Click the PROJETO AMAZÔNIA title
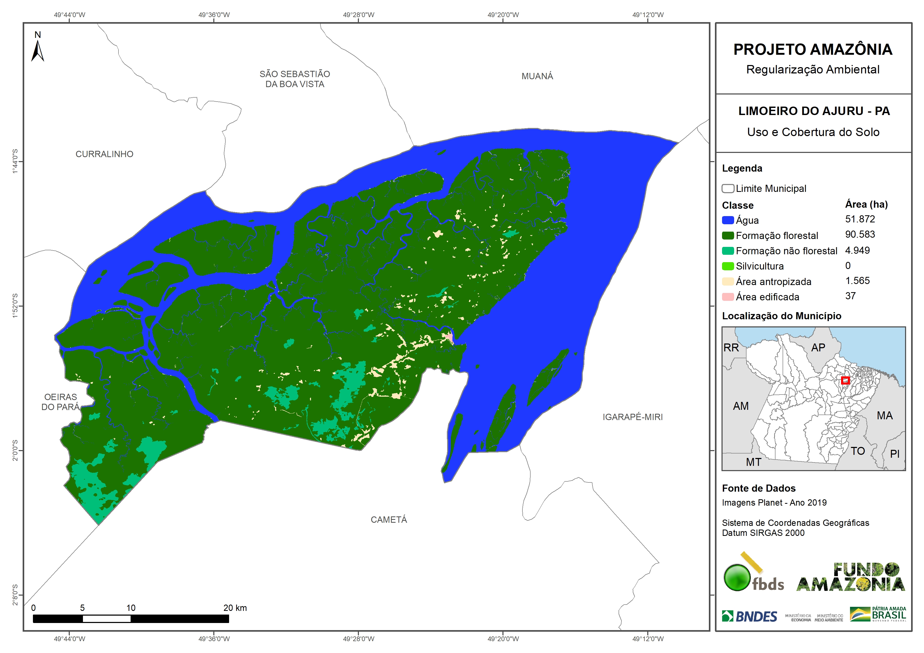This screenshot has width=924, height=653. (x=813, y=49)
